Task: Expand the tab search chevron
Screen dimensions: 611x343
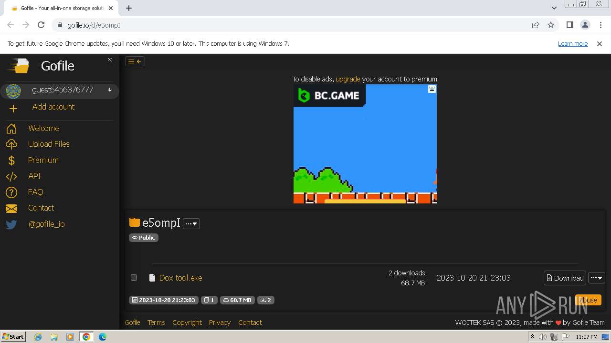Action: 554,8
